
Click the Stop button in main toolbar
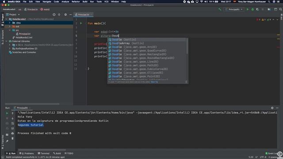[x=263, y=9]
